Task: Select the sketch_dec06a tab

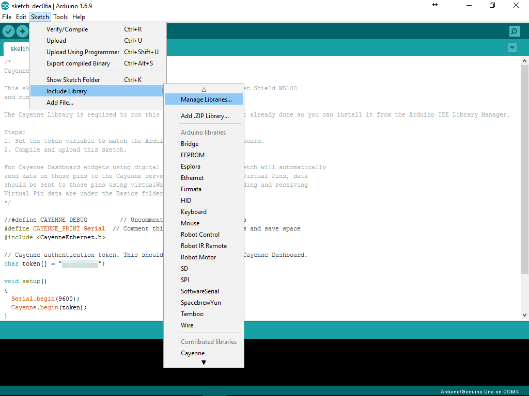Action: 19,48
